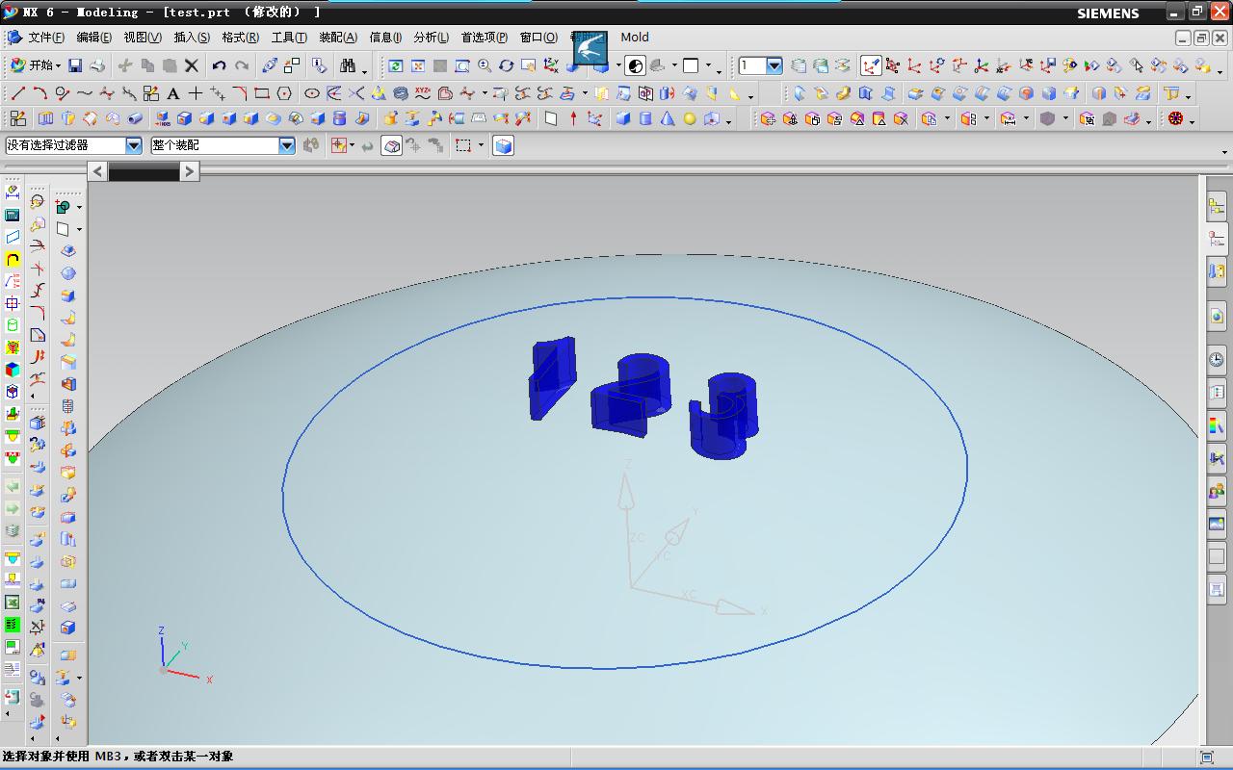1233x770 pixels.
Task: Open the 编辑(E) menu
Action: point(93,38)
